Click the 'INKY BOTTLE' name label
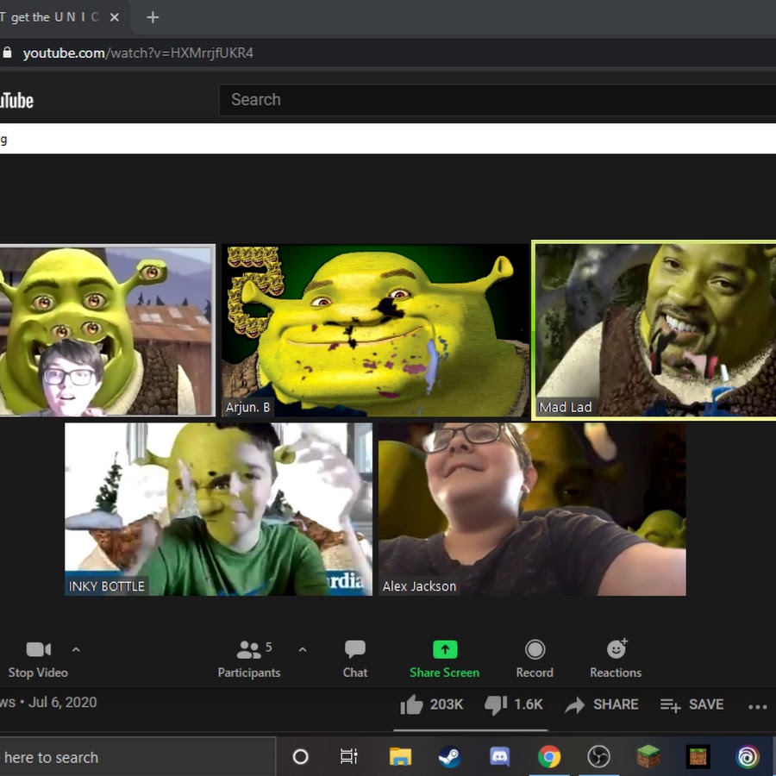Image resolution: width=776 pixels, height=776 pixels. (106, 586)
